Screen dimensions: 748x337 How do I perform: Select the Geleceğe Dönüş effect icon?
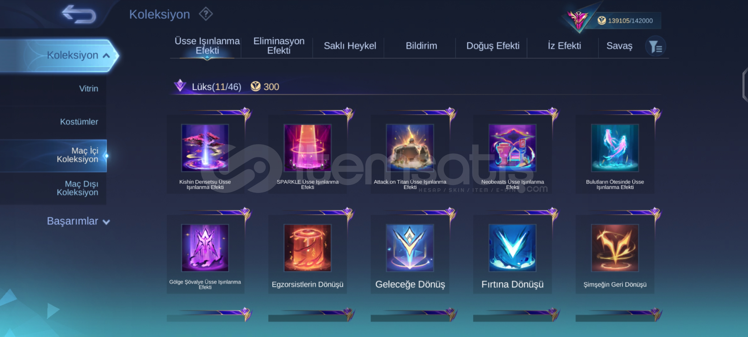[x=410, y=248]
